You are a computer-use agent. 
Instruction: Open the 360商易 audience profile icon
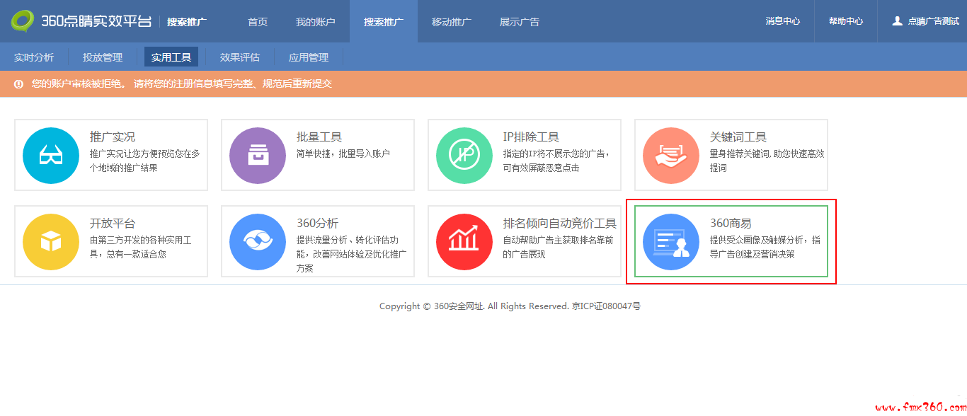pos(671,242)
